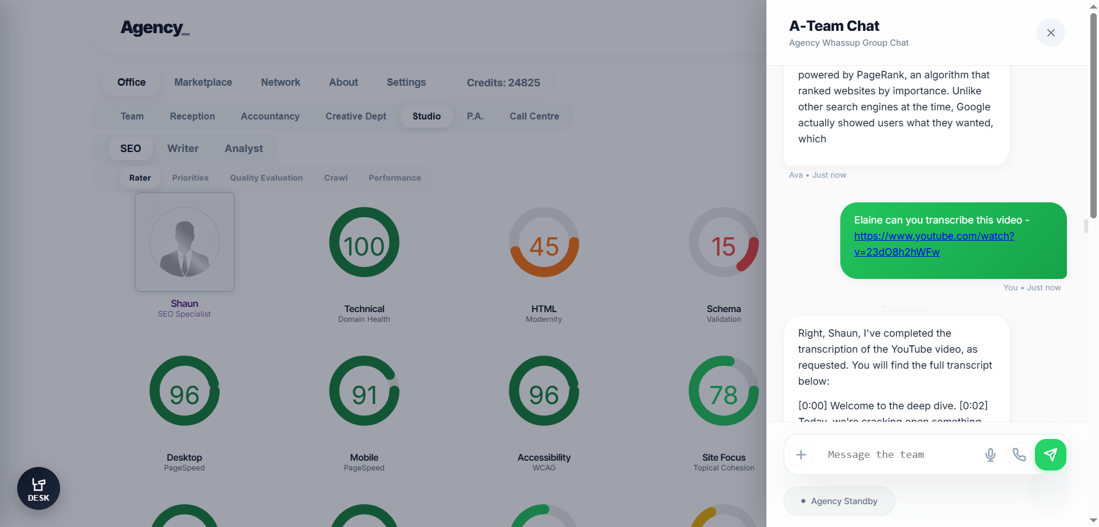1099x527 pixels.
Task: Start a voice call with phone icon
Action: [1019, 454]
